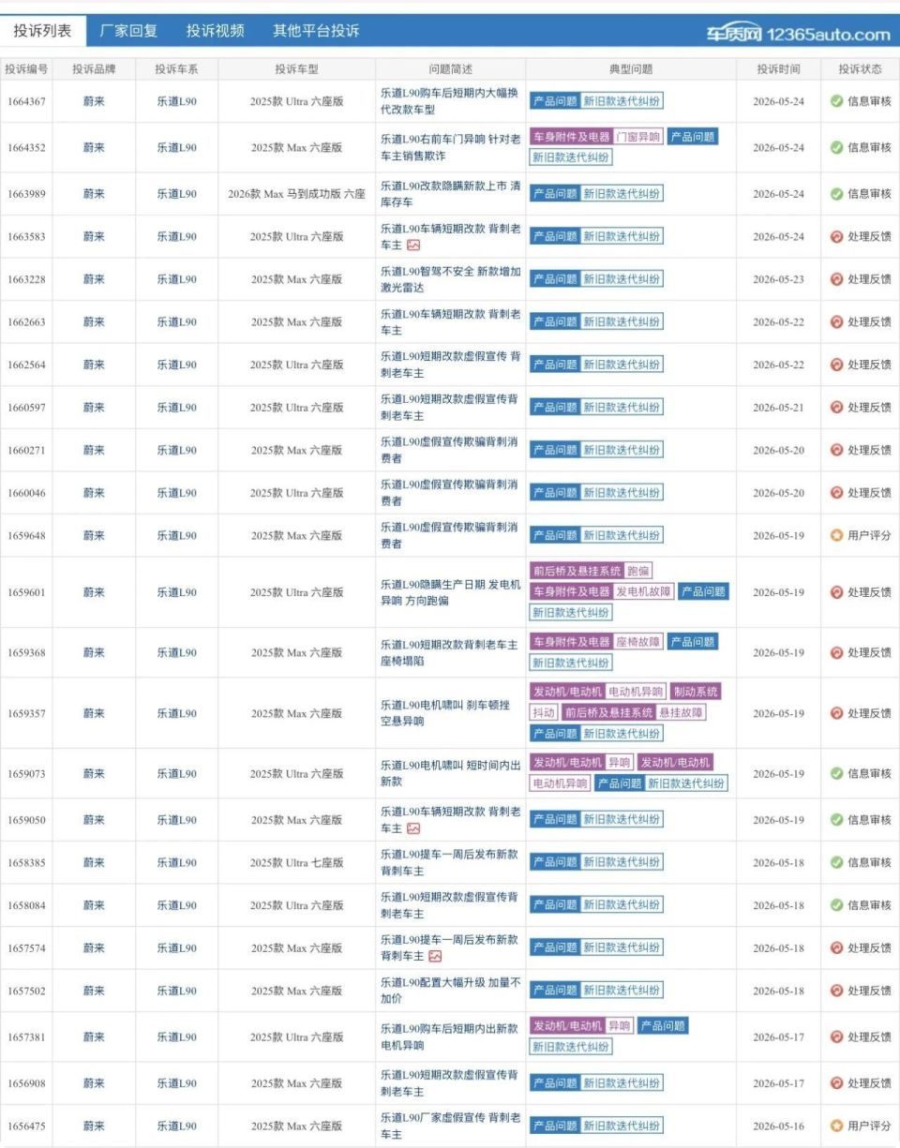
Task: Click the 抖动 tag in row 1659357
Action: click(544, 712)
